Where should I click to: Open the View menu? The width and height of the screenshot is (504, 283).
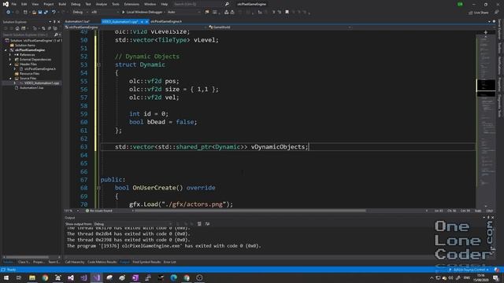(x=35, y=4)
